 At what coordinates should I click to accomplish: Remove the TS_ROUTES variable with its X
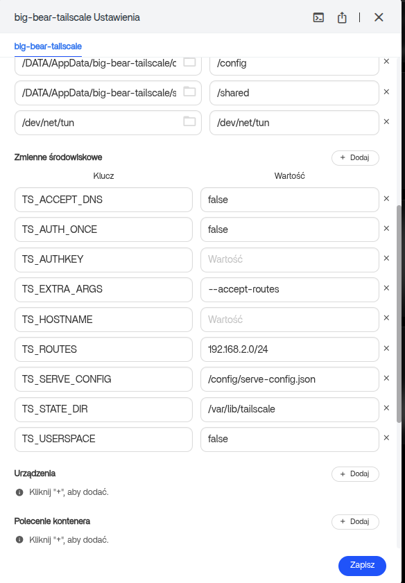pyautogui.click(x=386, y=349)
